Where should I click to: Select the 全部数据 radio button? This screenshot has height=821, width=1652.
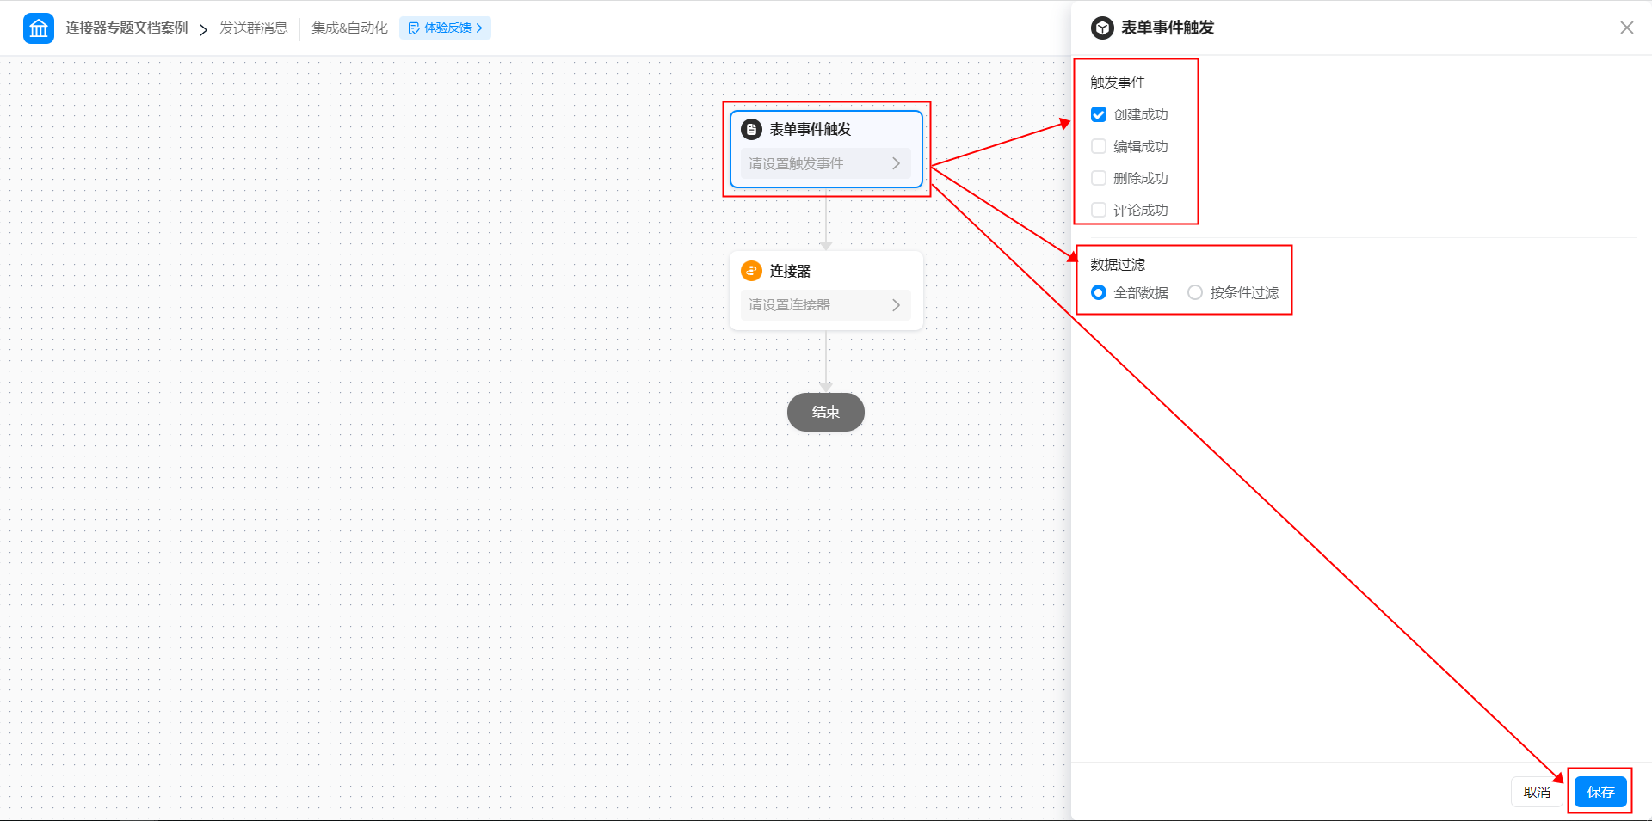pyautogui.click(x=1099, y=292)
